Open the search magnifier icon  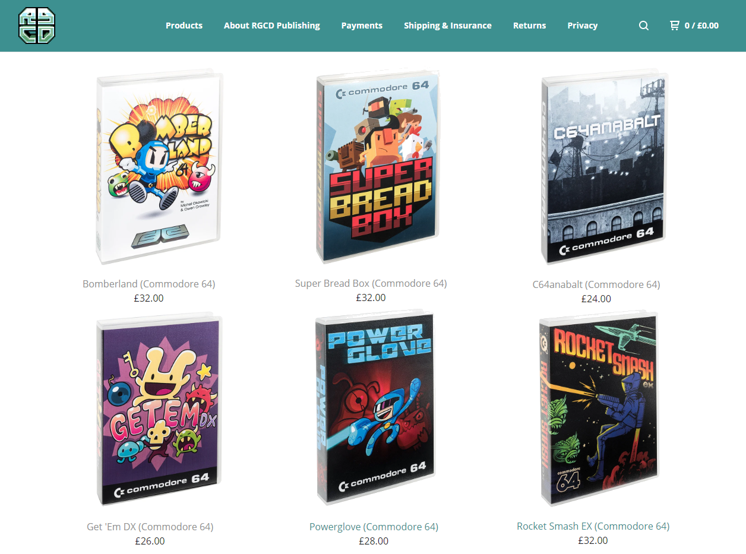(643, 26)
